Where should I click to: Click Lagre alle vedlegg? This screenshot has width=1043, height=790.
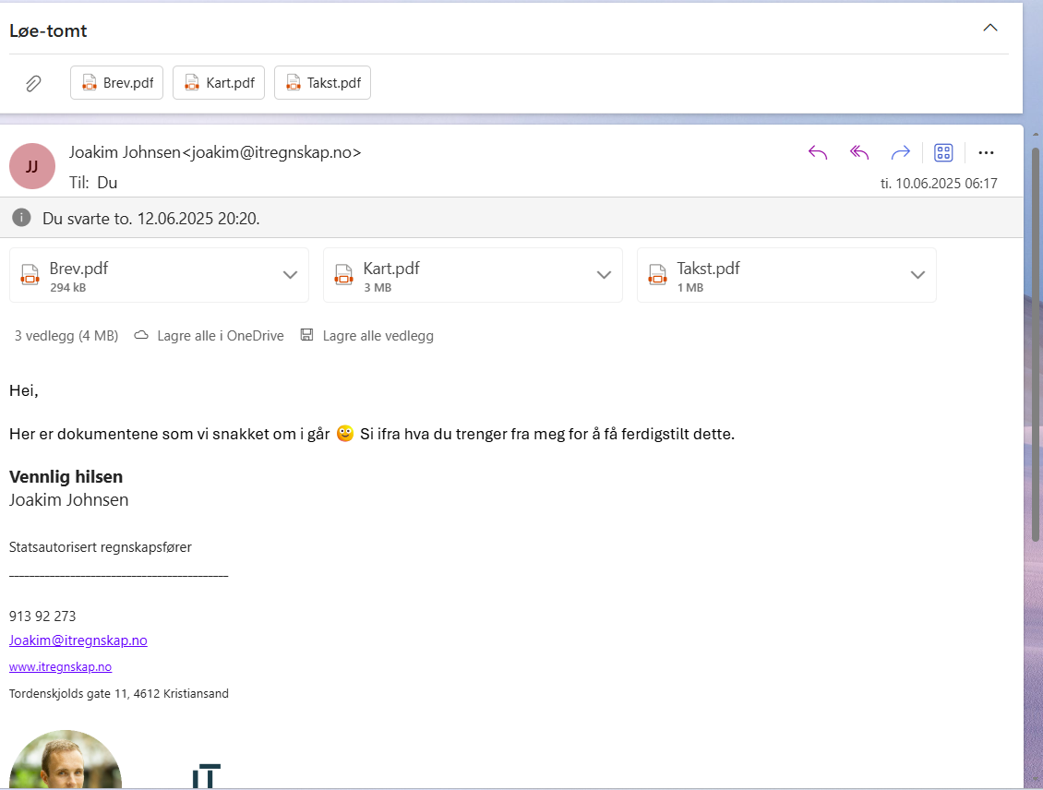[367, 336]
